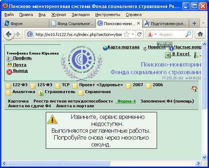209x168 pixels.
Task: Click the news icon beside Новости
Action: click(145, 49)
